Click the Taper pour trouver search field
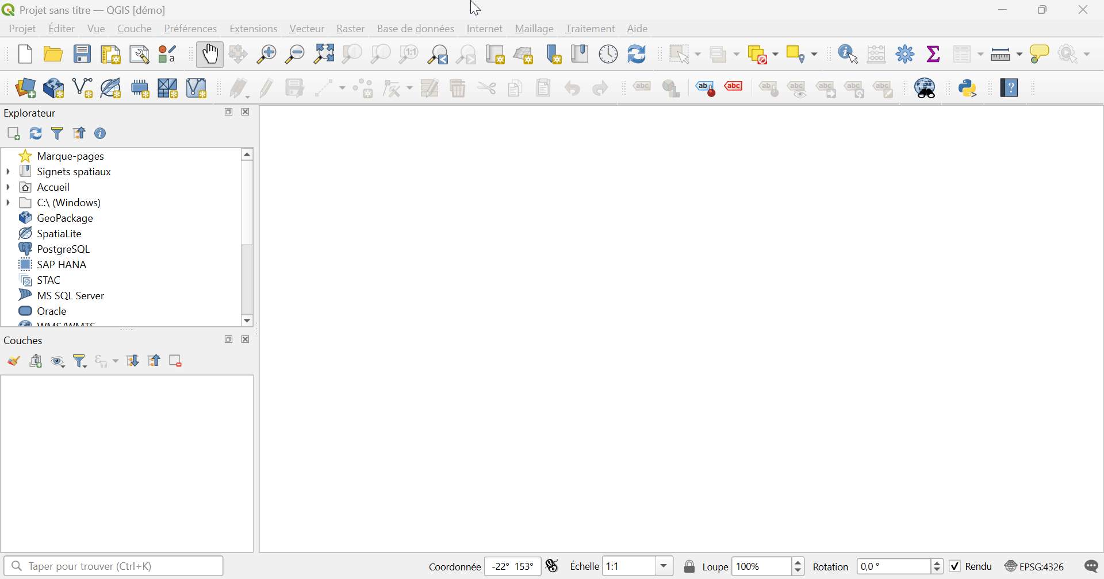Screen dimensions: 1104x579 114,566
